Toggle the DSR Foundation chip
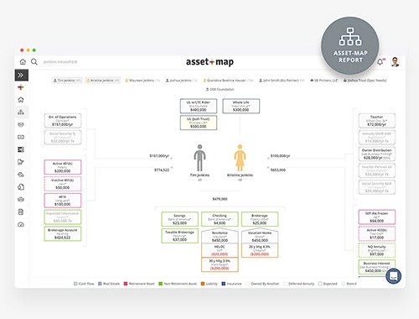Image resolution: width=419 pixels, height=319 pixels. pos(220,90)
